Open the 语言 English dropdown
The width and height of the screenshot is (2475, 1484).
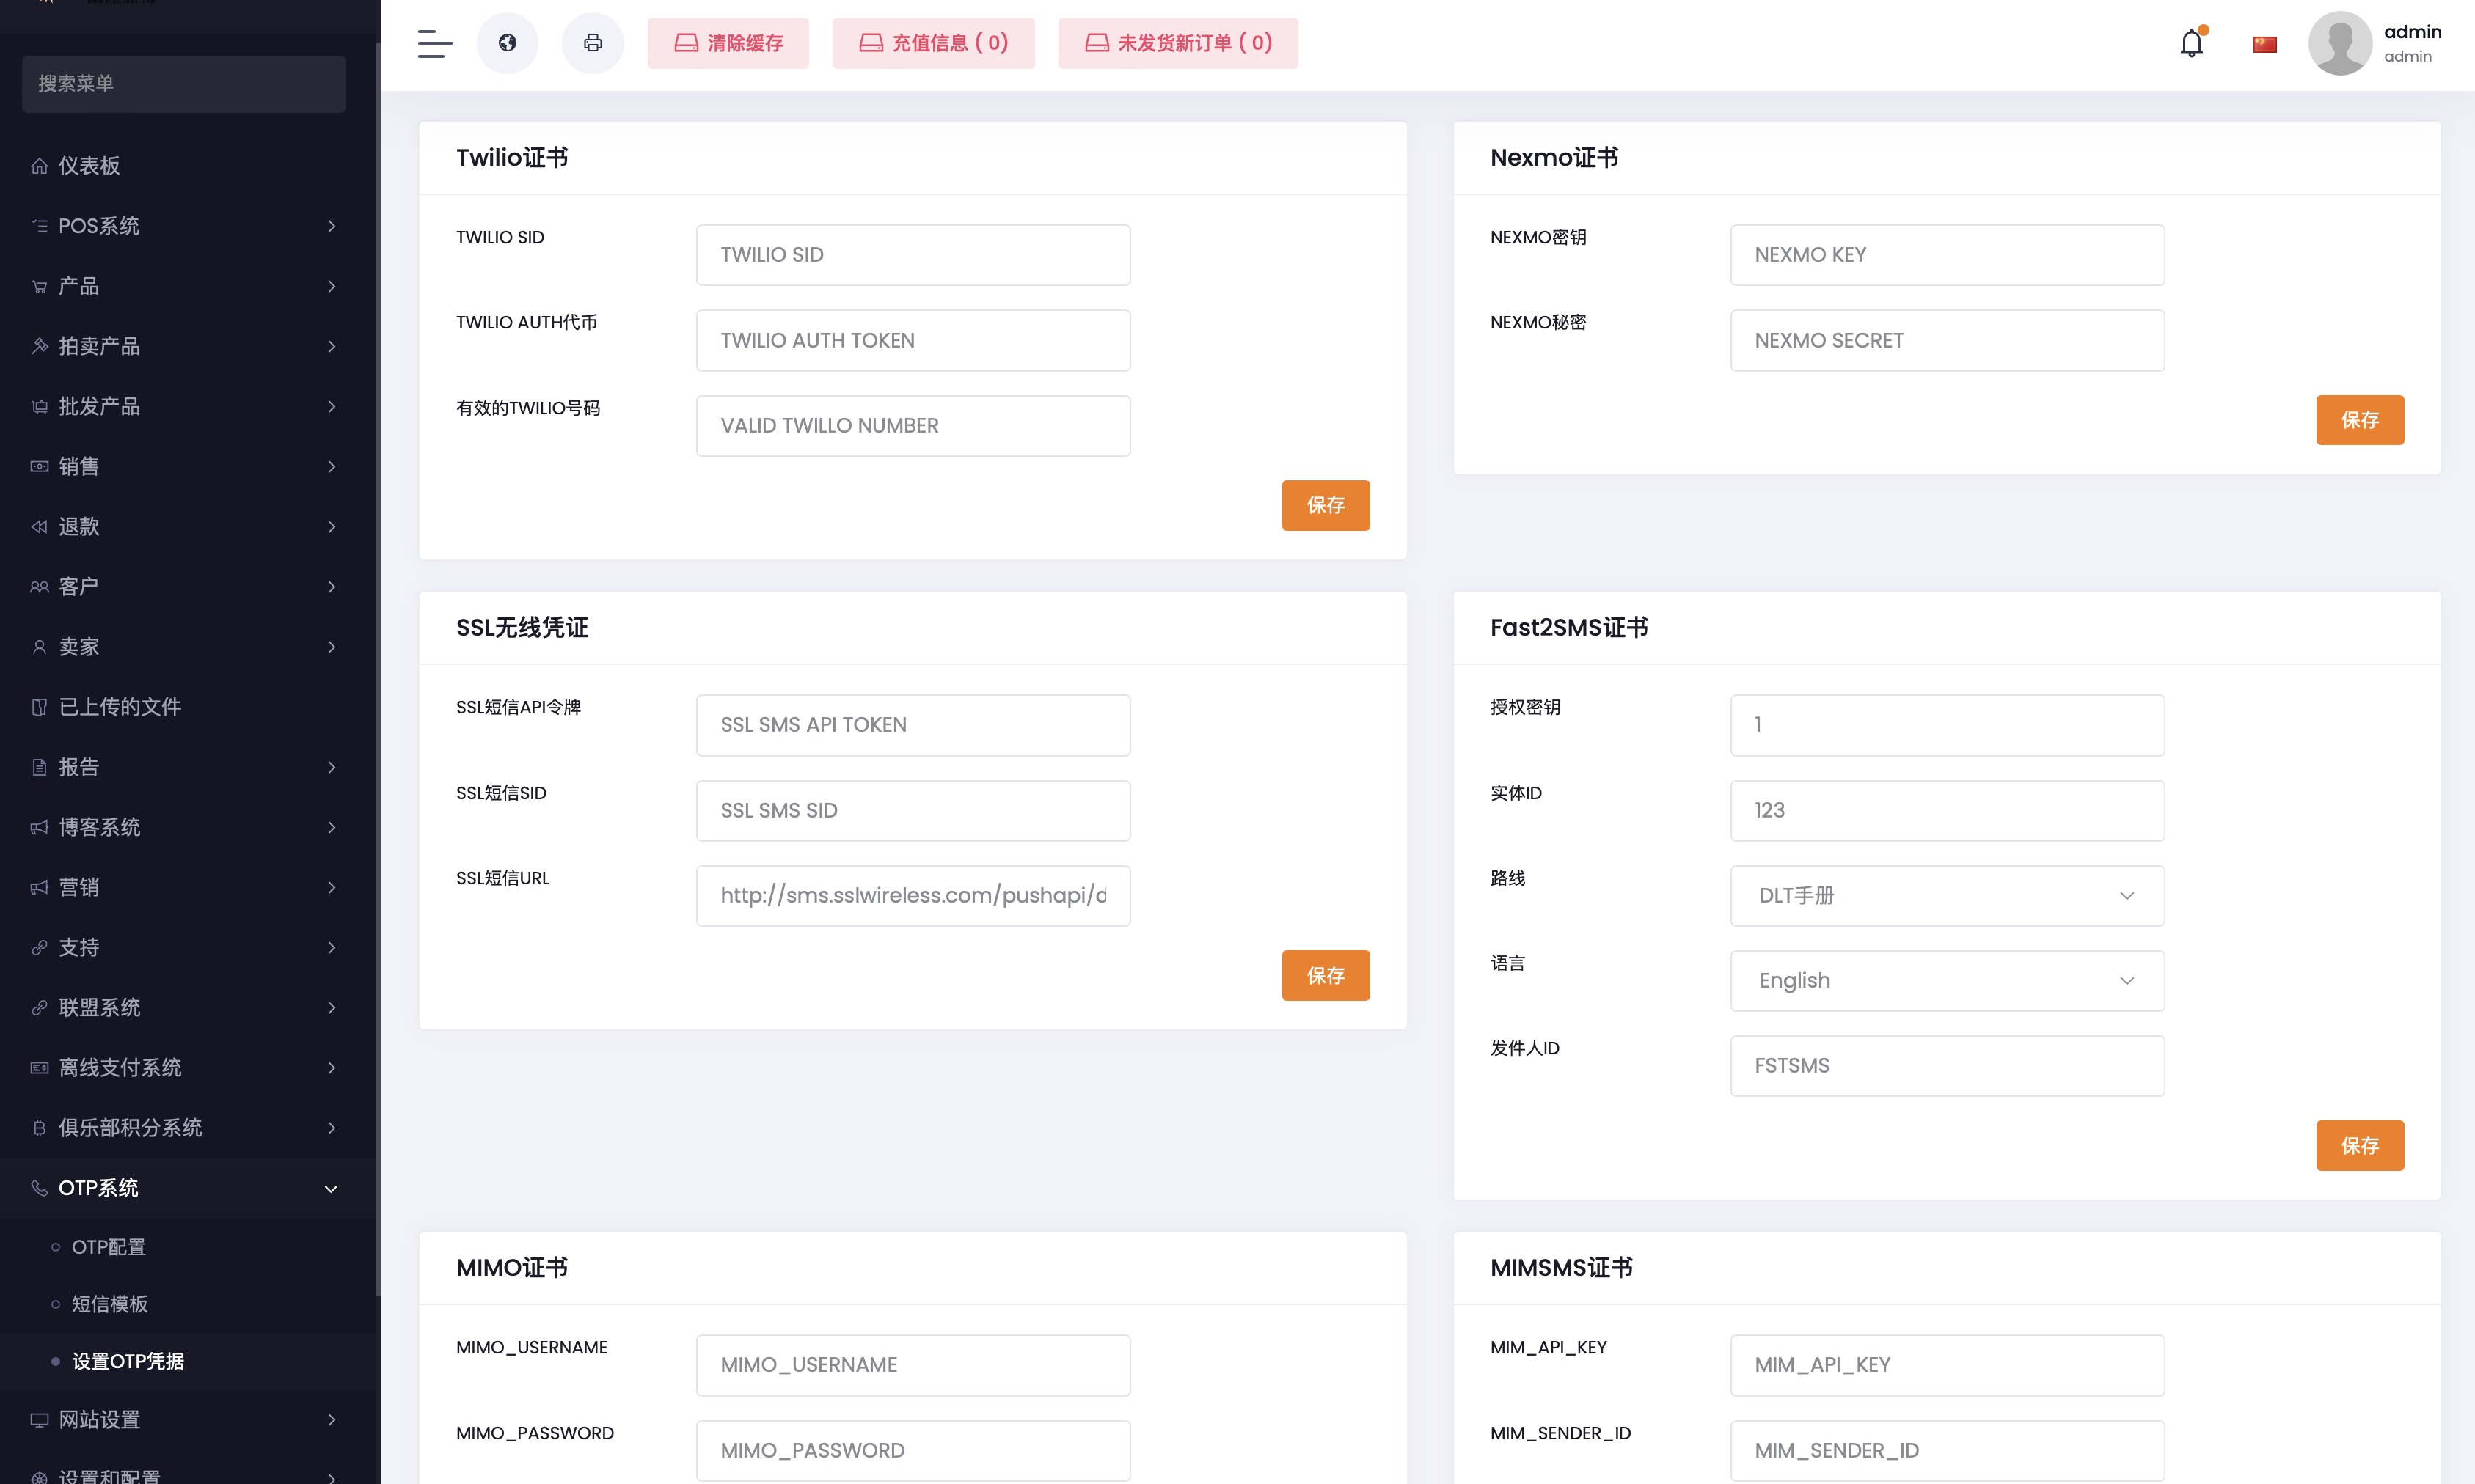tap(1946, 981)
